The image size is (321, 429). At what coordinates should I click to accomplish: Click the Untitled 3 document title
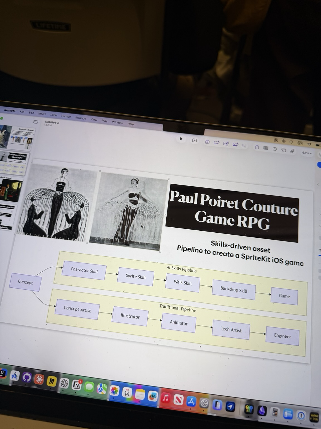[52, 122]
